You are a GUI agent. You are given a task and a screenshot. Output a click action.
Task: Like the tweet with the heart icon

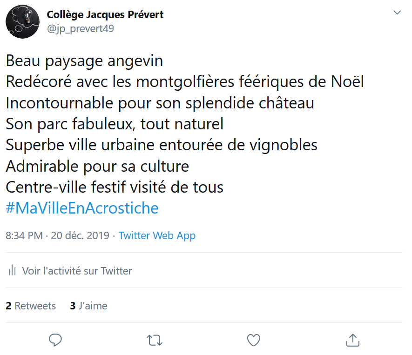[254, 340]
